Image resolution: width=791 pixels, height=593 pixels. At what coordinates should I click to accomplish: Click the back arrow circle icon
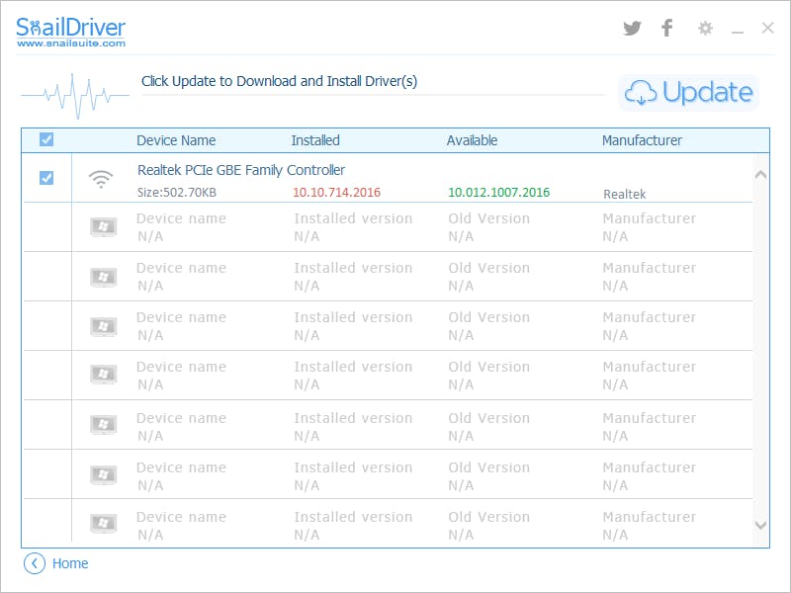tap(35, 563)
